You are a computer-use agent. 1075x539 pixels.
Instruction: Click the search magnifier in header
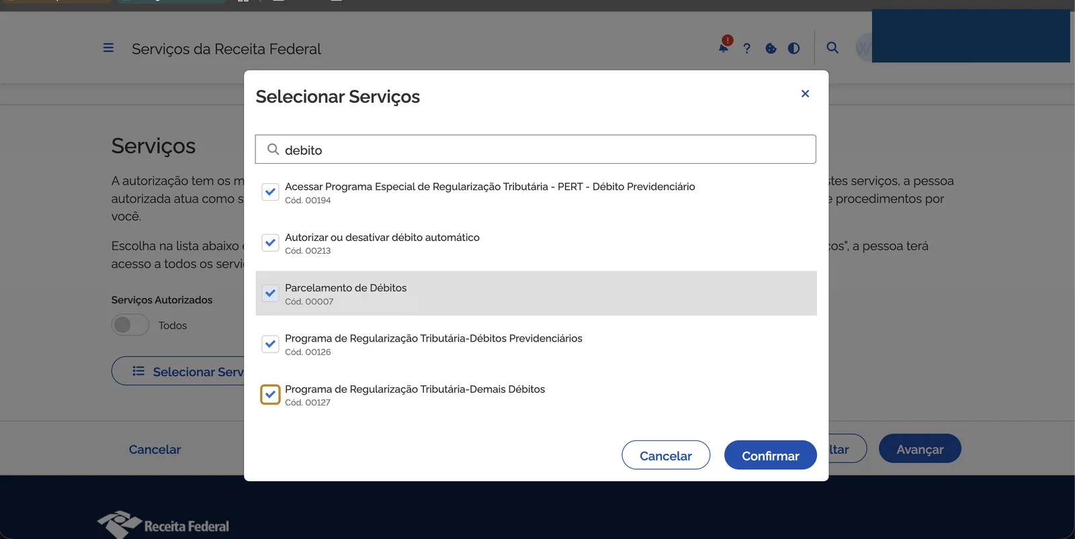pos(832,48)
